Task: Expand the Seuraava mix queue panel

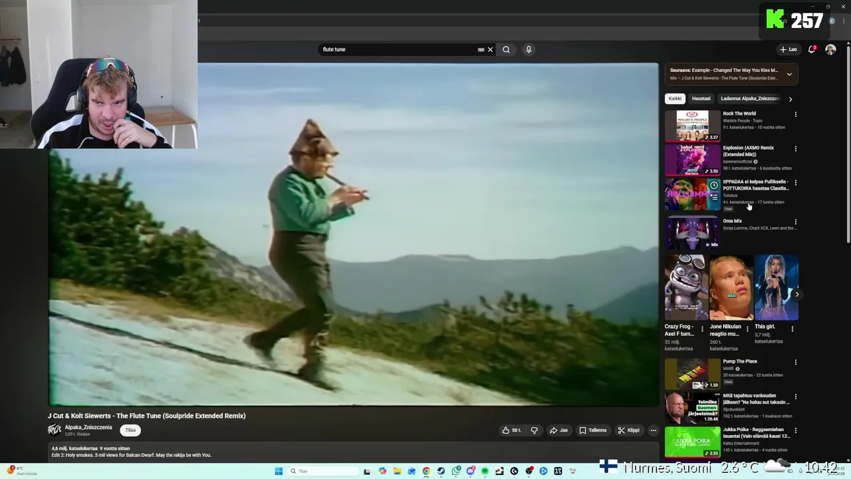Action: [x=789, y=74]
